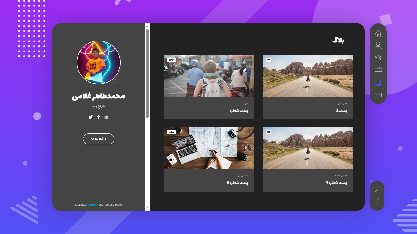Image resolution: width=417 pixels, height=234 pixels.
Task: Click the right chevron section arrow
Action: coord(377,189)
